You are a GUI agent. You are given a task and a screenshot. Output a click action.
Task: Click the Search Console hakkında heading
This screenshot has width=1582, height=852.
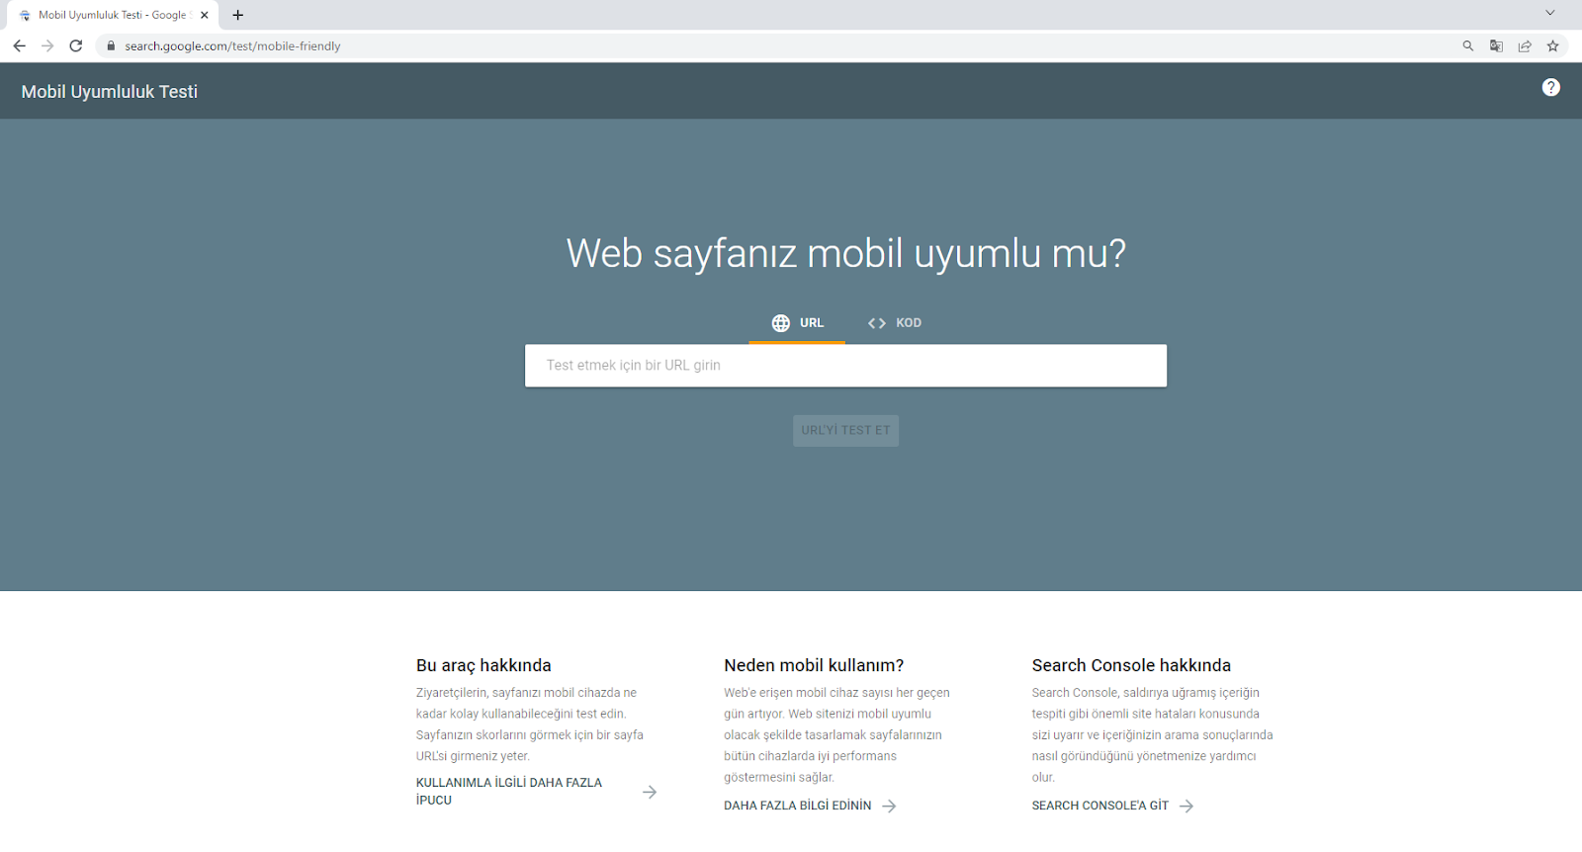(1131, 665)
